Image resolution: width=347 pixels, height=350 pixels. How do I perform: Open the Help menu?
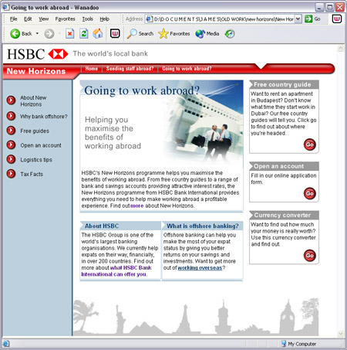point(104,19)
